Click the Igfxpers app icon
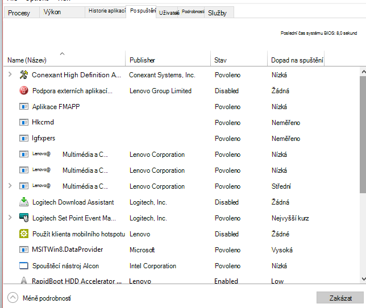The image size is (366, 308). [23, 138]
